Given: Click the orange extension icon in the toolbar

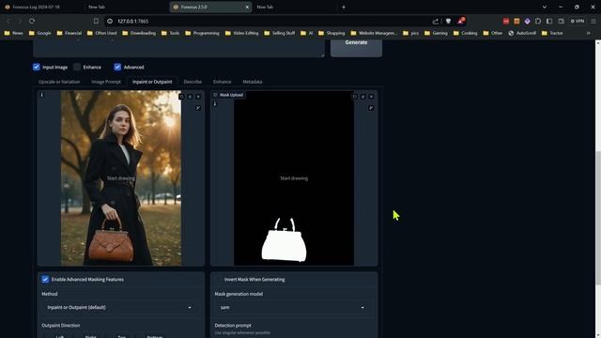Looking at the screenshot, I should tap(516, 21).
